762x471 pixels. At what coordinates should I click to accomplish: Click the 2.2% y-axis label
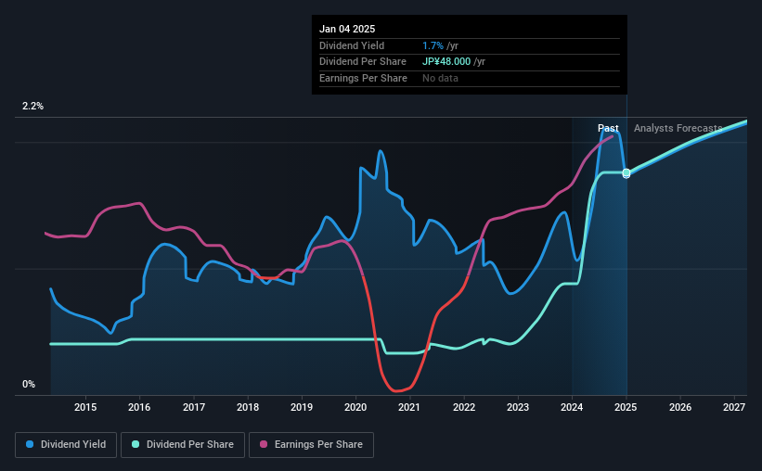[x=32, y=107]
